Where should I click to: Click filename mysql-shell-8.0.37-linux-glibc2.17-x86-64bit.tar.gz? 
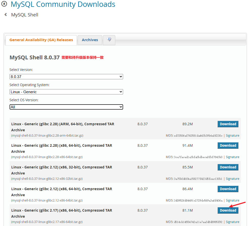[47, 222]
